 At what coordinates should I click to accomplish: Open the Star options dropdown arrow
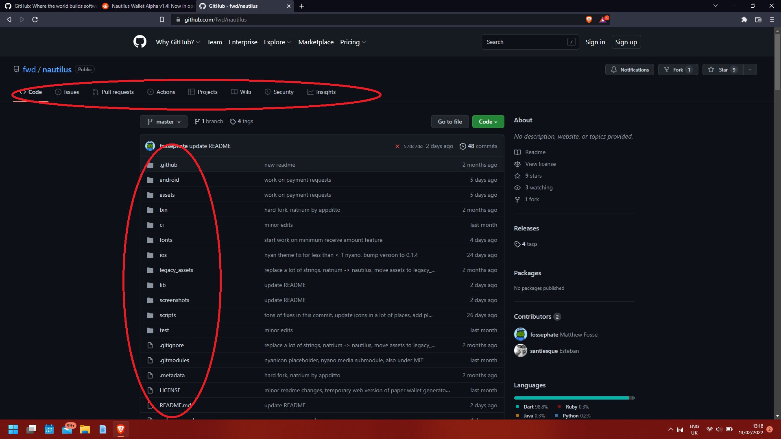point(750,70)
